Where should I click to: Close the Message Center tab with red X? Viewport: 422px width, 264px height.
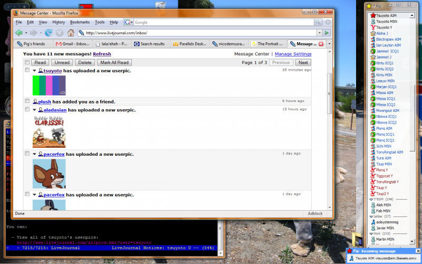click(321, 44)
